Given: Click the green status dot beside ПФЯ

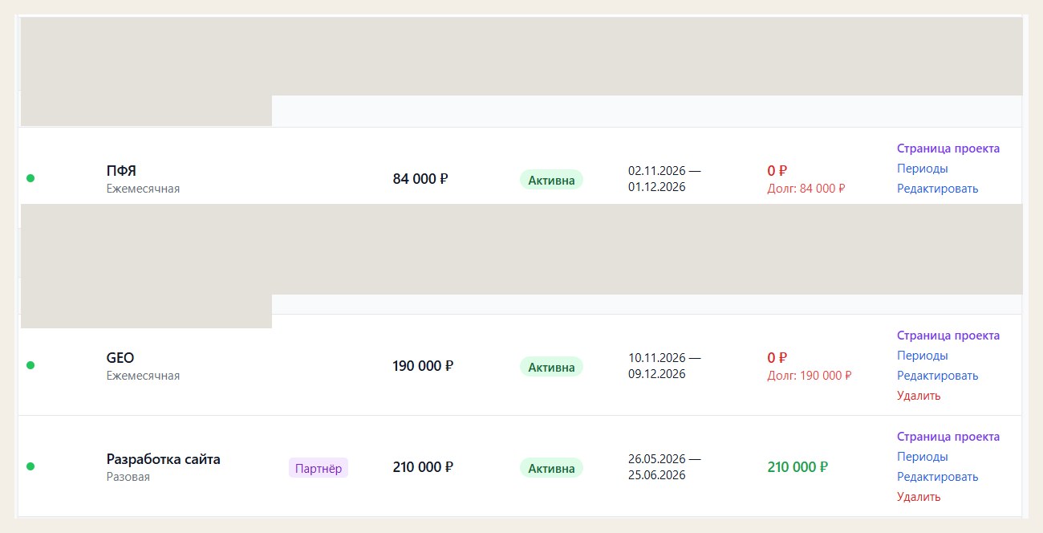Looking at the screenshot, I should pyautogui.click(x=30, y=178).
